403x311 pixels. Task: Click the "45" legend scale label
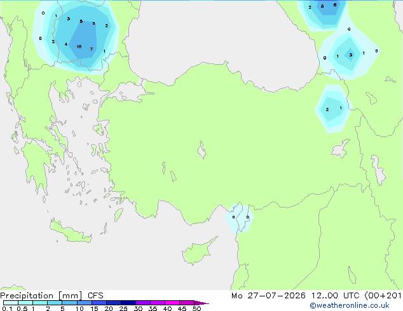tap(182, 308)
